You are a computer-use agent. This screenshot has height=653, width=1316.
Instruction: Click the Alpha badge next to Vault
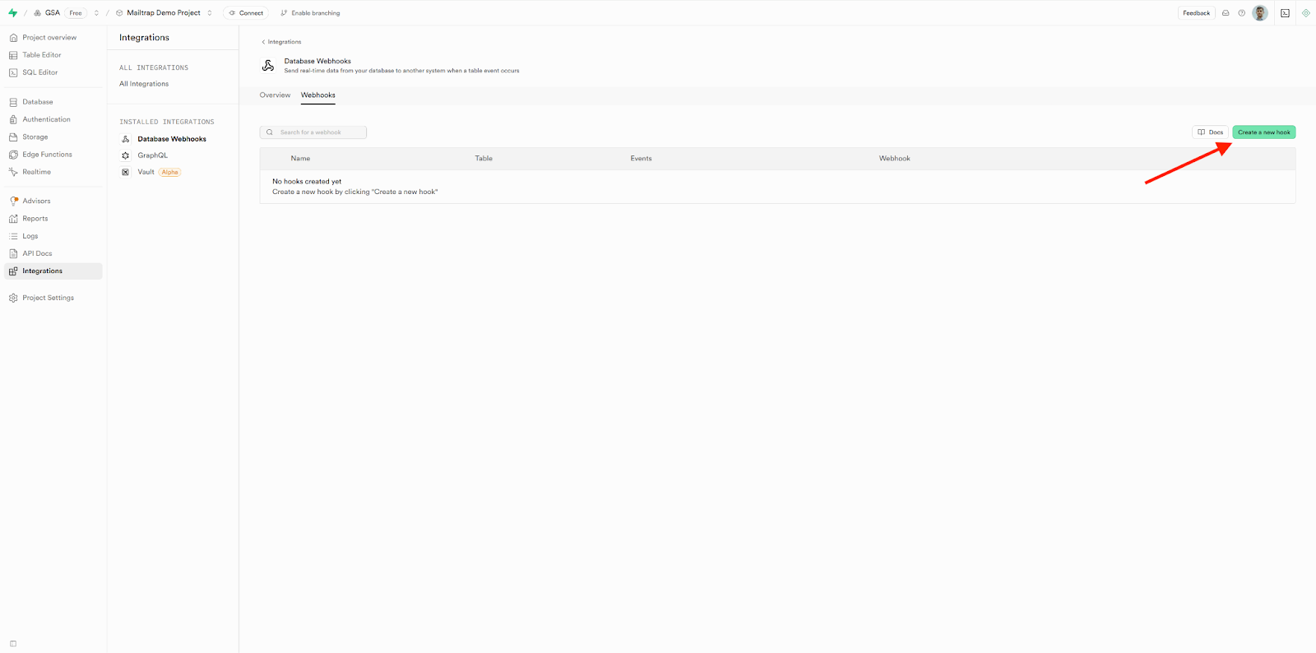[x=170, y=173]
